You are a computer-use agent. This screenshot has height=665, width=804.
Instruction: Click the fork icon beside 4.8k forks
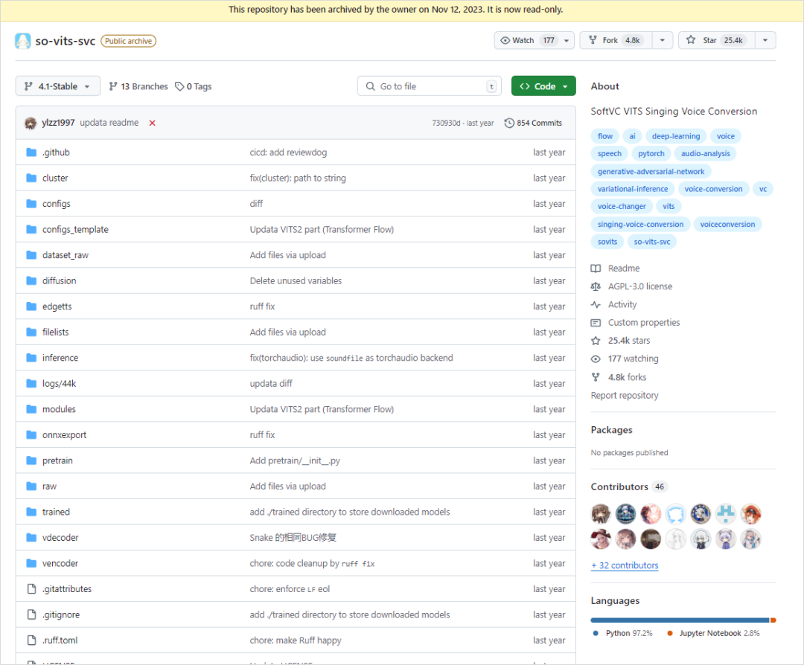(x=596, y=377)
